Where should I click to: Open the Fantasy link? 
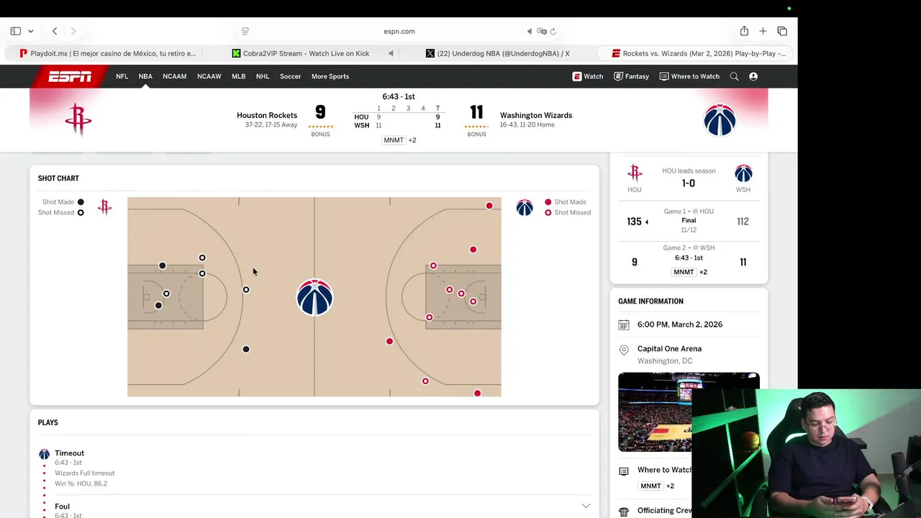click(631, 76)
